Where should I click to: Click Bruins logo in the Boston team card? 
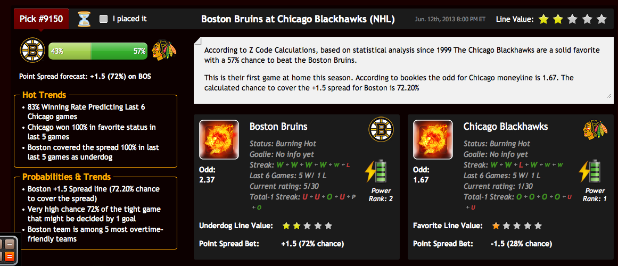point(381,130)
